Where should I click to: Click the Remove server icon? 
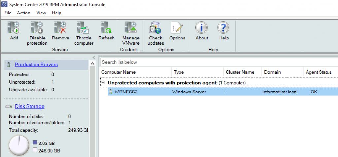pyautogui.click(x=60, y=28)
